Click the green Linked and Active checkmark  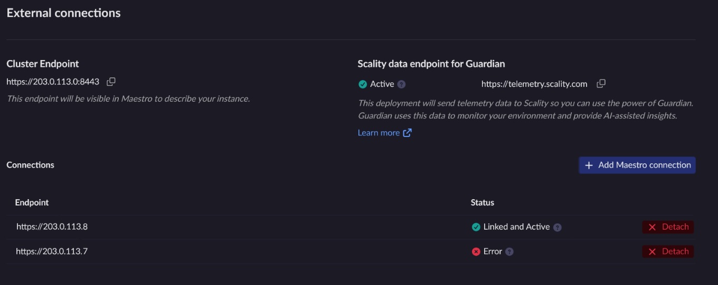click(476, 227)
